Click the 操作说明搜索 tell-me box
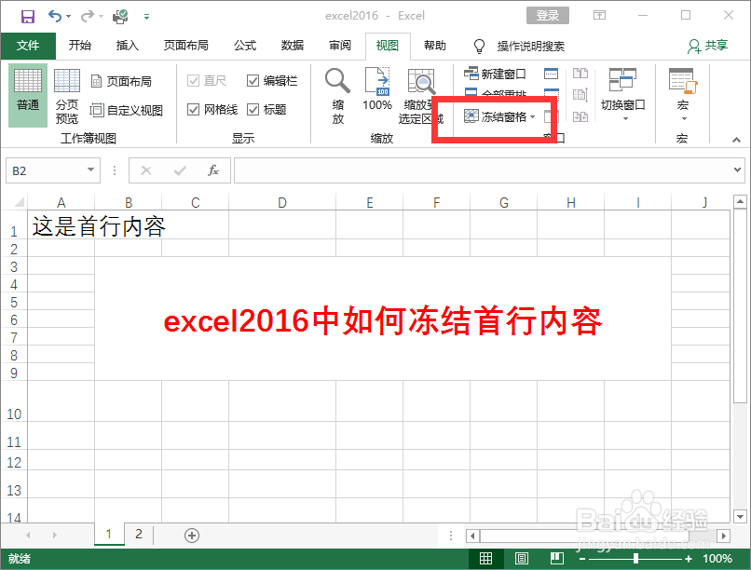Screen dimensions: 751x570 coord(530,46)
